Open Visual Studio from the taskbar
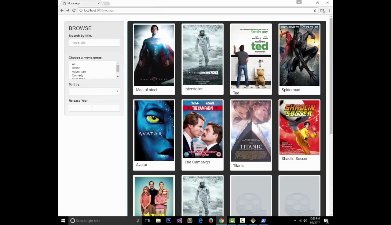Screen dimensions: 391x225 click(179, 221)
